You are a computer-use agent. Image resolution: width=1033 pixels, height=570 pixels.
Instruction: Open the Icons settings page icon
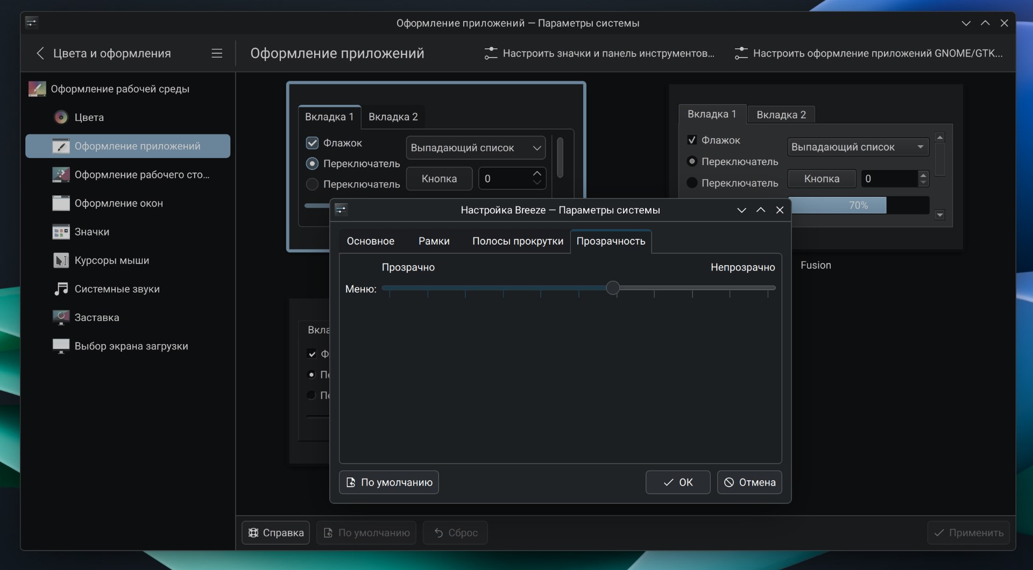point(61,232)
